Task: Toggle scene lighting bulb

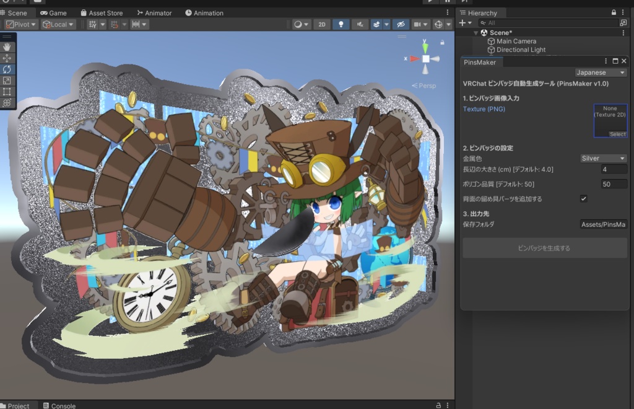Action: point(341,24)
